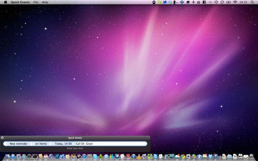Open Time Machine menu bar icon
Screen dimensions: 258x161
click(x=216, y=2)
